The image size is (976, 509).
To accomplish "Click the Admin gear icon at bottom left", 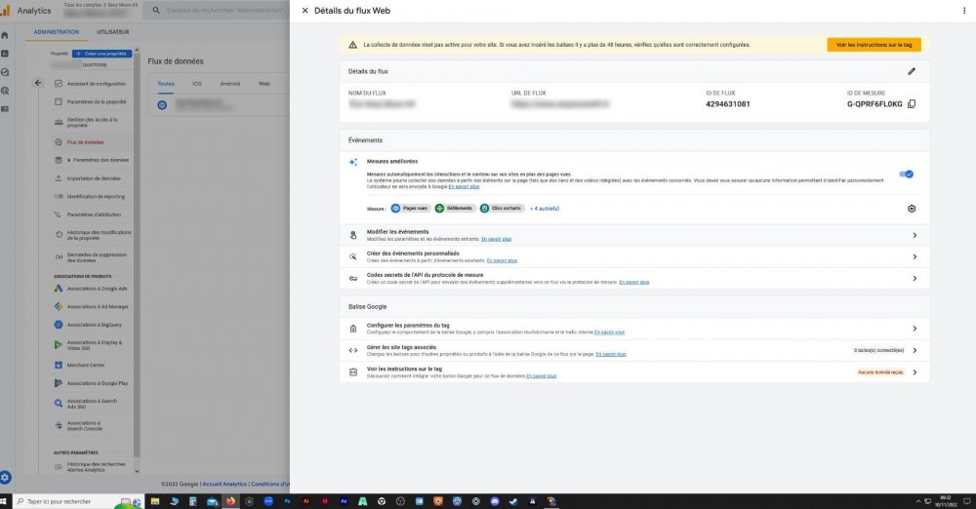I will tap(5, 477).
